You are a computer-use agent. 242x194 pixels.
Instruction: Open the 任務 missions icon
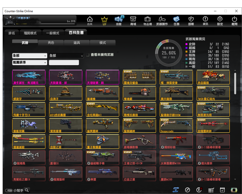click(x=176, y=21)
